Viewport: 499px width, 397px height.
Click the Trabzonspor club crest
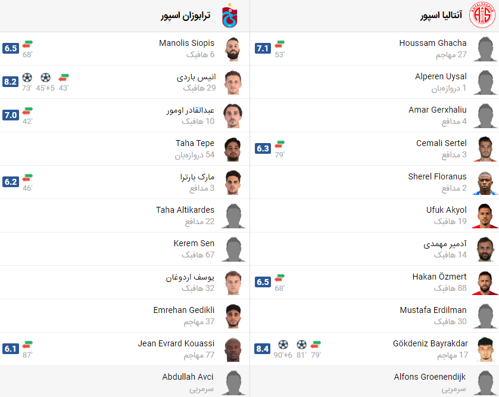point(229,15)
